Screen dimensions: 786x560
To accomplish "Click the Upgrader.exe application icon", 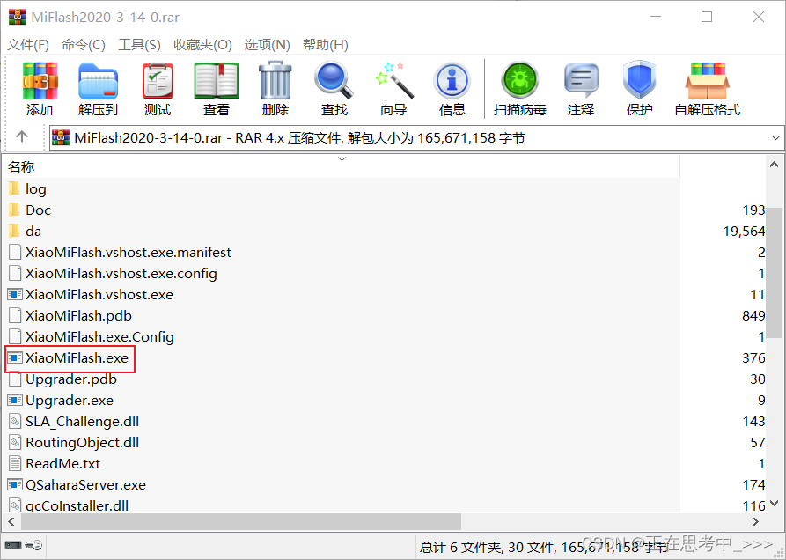I will click(x=15, y=400).
